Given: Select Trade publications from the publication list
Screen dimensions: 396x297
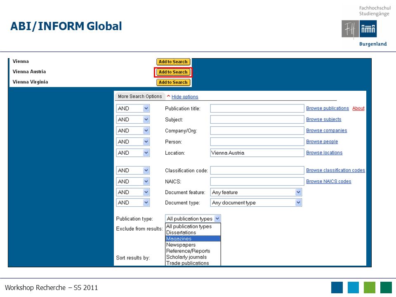Looking at the screenshot, I should click(193, 263).
